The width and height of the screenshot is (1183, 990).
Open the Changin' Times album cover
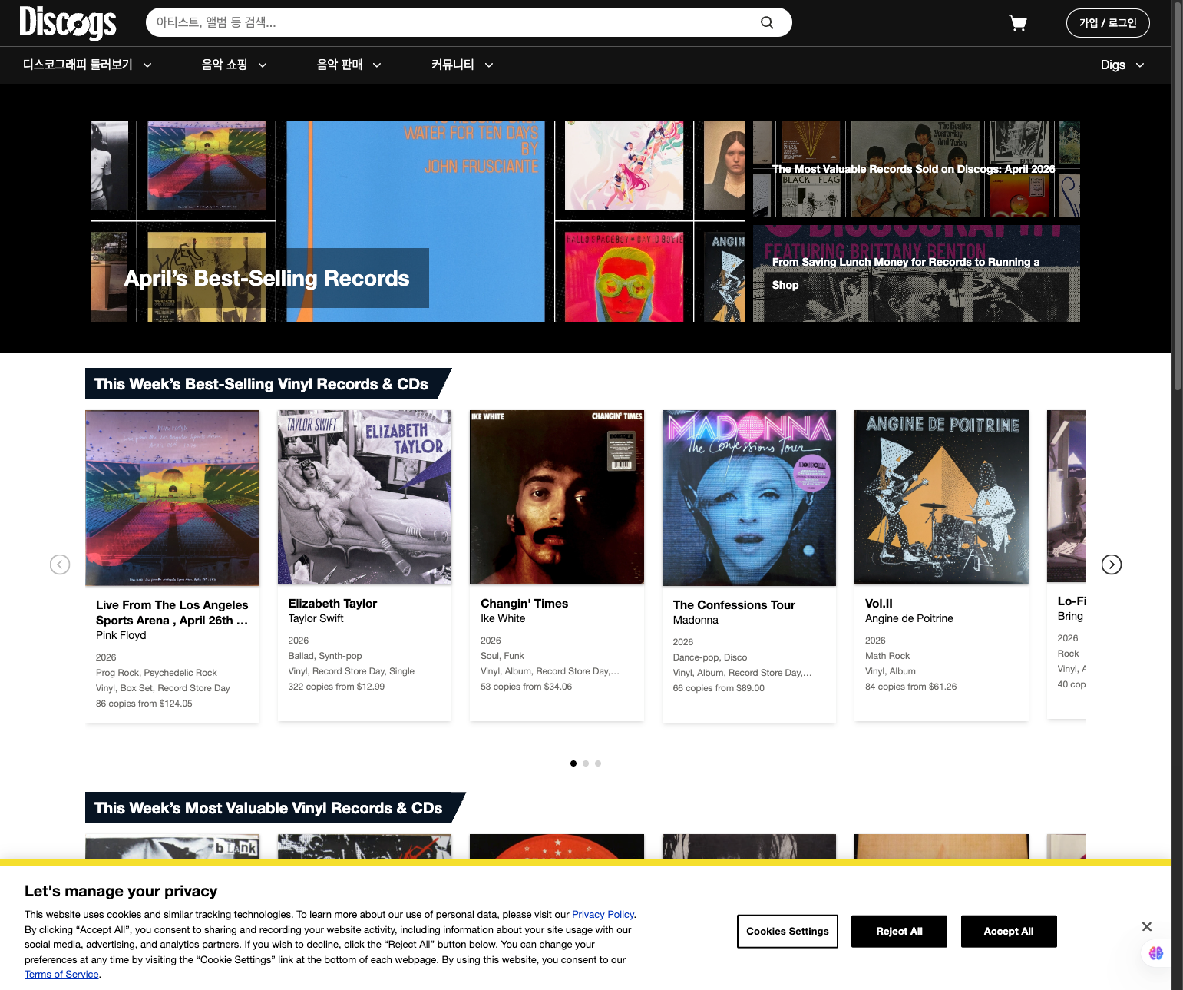[x=557, y=497]
